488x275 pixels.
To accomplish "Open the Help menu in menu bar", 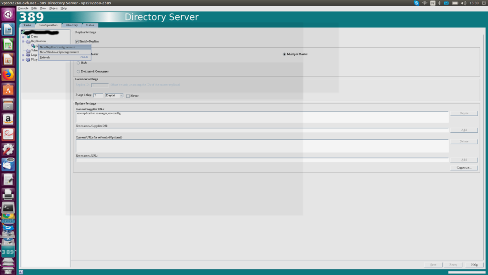I will point(64,9).
